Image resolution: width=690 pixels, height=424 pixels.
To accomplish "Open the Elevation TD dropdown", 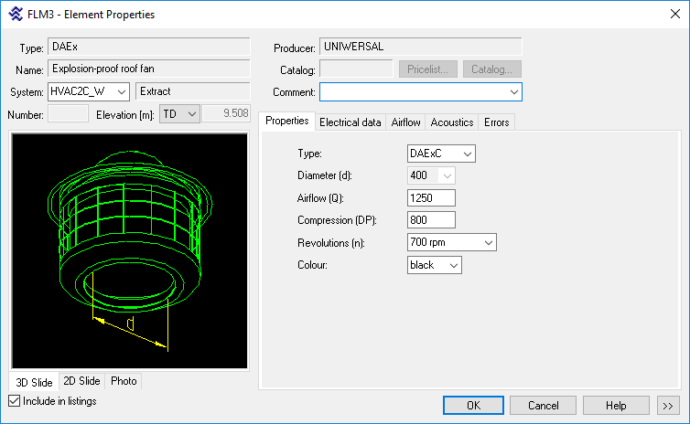I will [190, 114].
